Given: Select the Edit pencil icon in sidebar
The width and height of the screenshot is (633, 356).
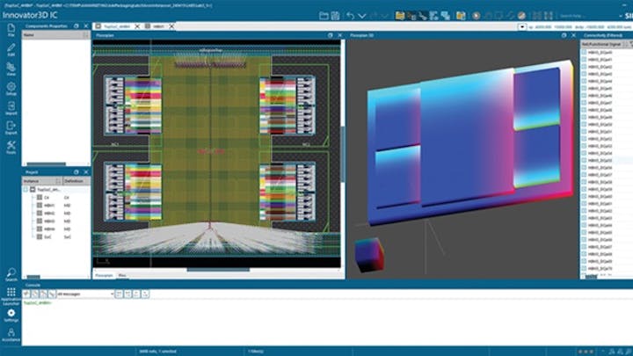Looking at the screenshot, I should tap(11, 52).
